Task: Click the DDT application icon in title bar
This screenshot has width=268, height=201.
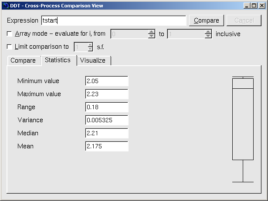Action: (x=5, y=6)
